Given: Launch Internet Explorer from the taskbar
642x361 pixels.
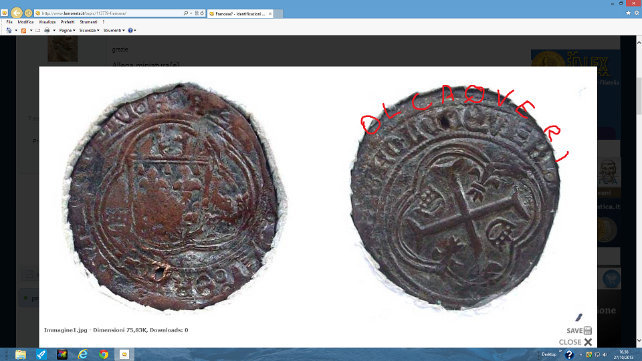Looking at the screenshot, I should pos(83,354).
